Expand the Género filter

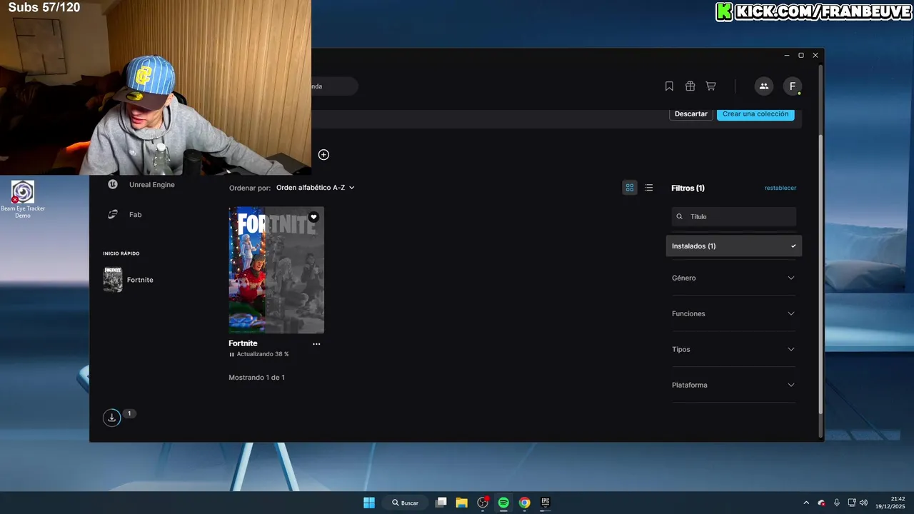tap(734, 278)
